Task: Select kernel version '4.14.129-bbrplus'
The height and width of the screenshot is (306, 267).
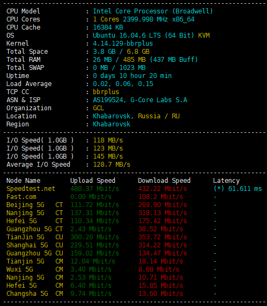Action: click(123, 44)
